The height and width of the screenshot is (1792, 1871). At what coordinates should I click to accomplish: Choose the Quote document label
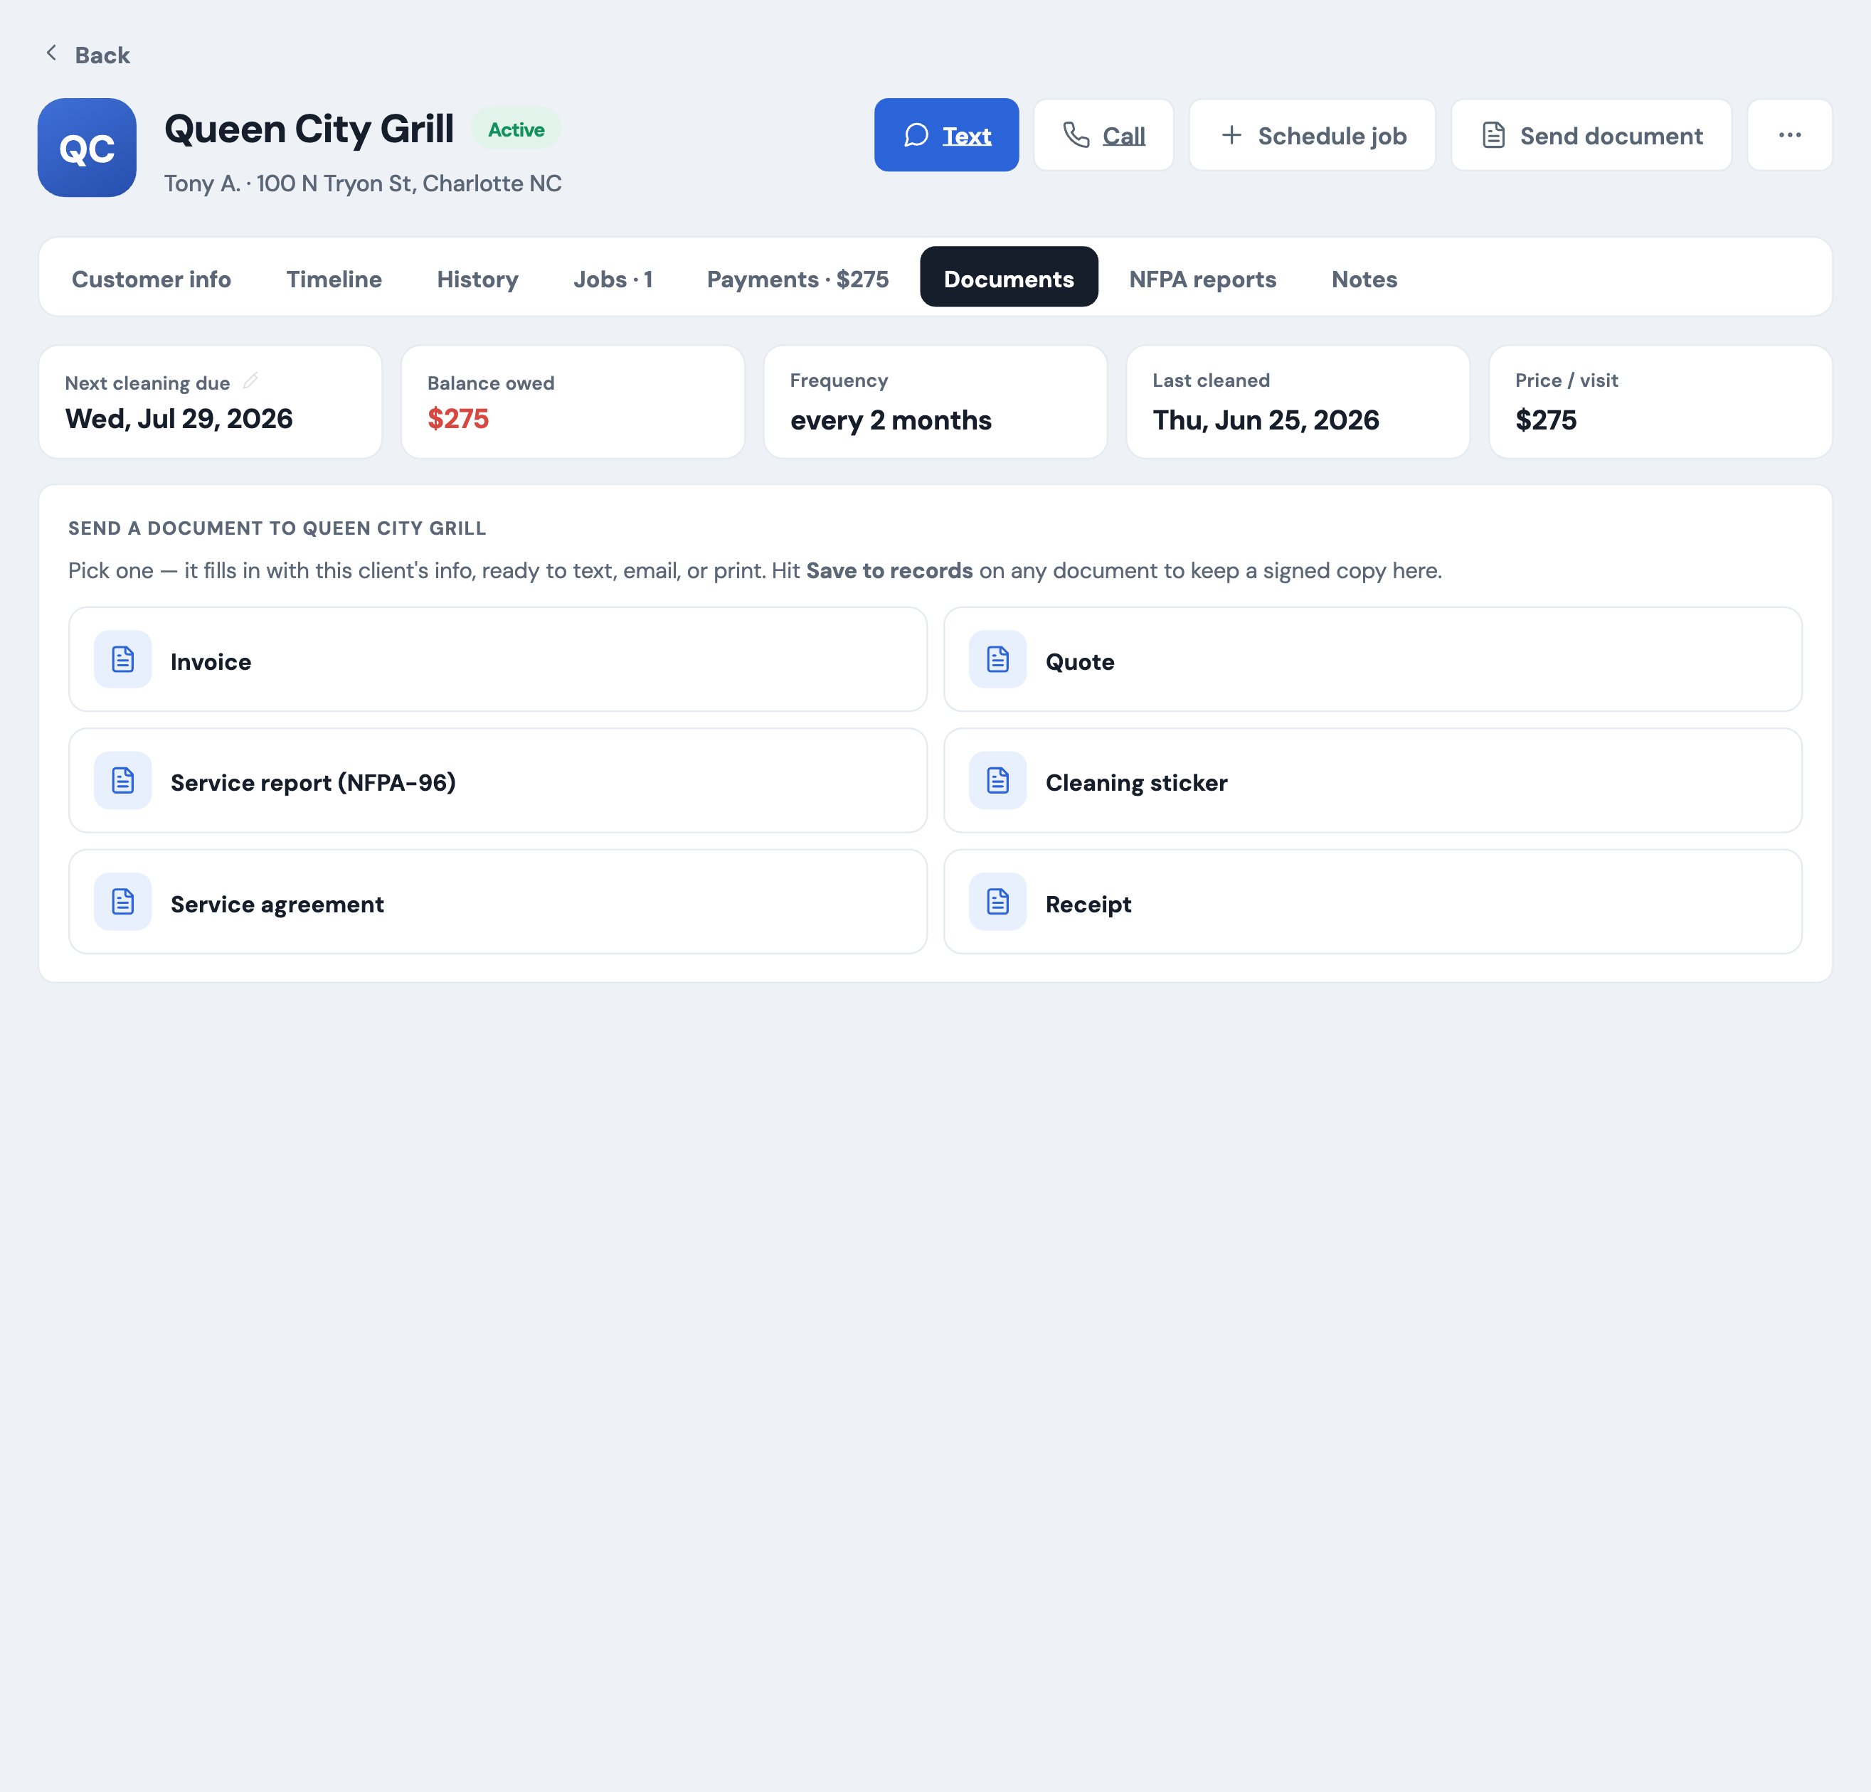pyautogui.click(x=1080, y=661)
